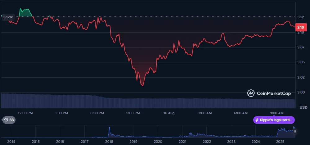Select 2014 on the timeline navigator
Viewport: 310px width, 145px height.
pyautogui.click(x=11, y=142)
